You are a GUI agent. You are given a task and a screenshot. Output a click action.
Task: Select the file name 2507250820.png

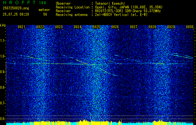tap(16, 8)
